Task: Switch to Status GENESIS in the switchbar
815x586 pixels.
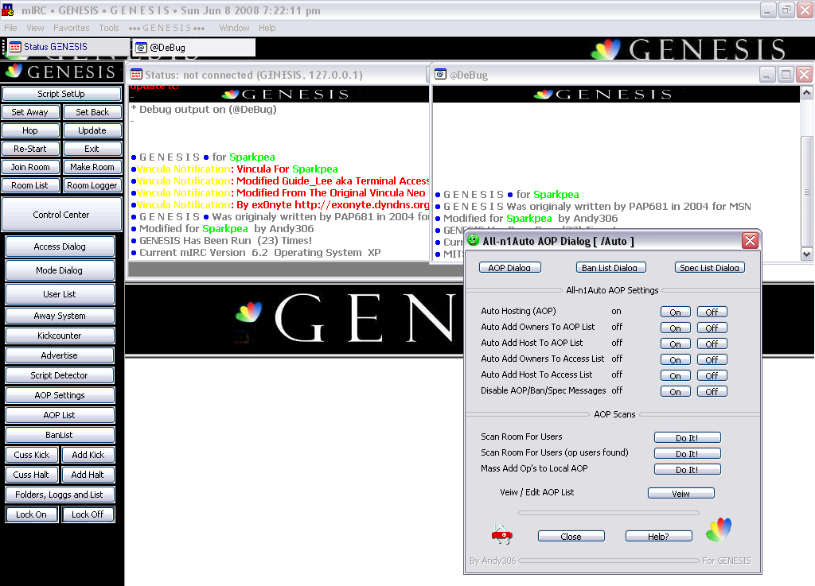Action: [x=68, y=47]
